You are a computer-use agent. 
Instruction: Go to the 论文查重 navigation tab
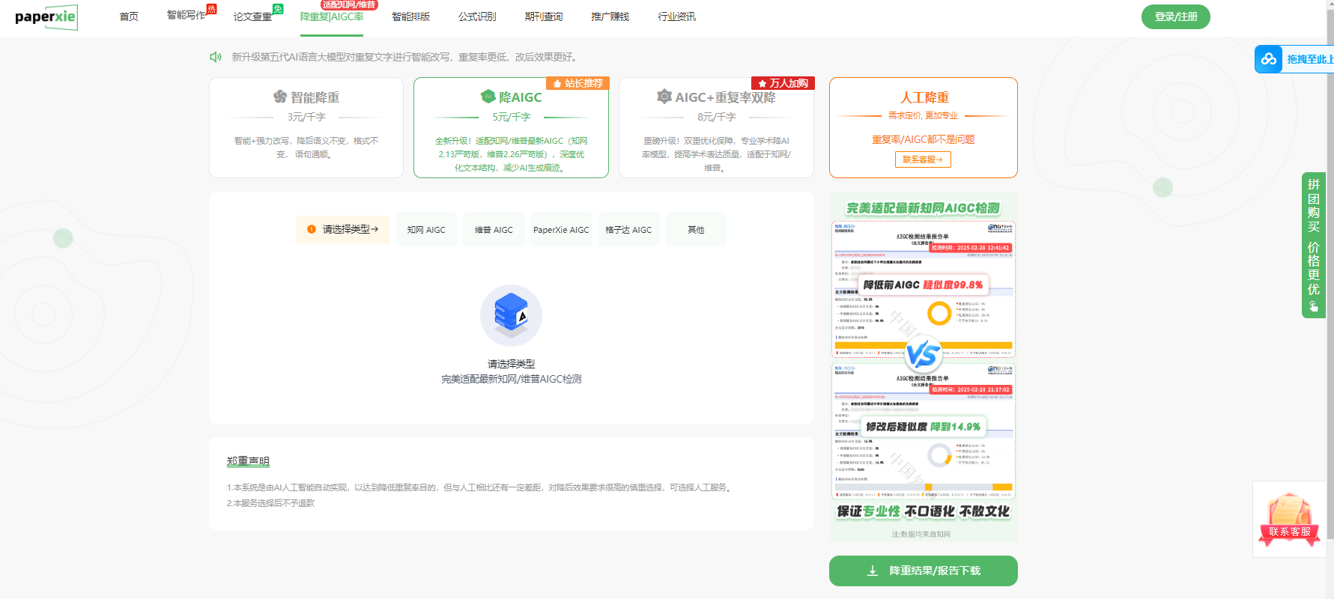(x=252, y=16)
